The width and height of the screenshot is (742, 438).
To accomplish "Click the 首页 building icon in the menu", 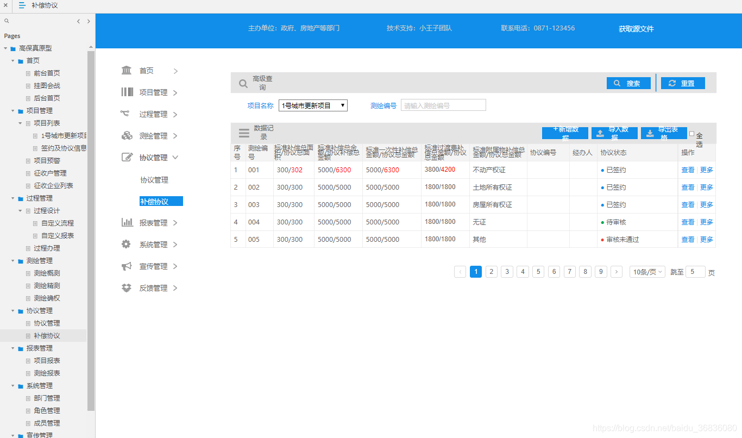I will pyautogui.click(x=127, y=70).
